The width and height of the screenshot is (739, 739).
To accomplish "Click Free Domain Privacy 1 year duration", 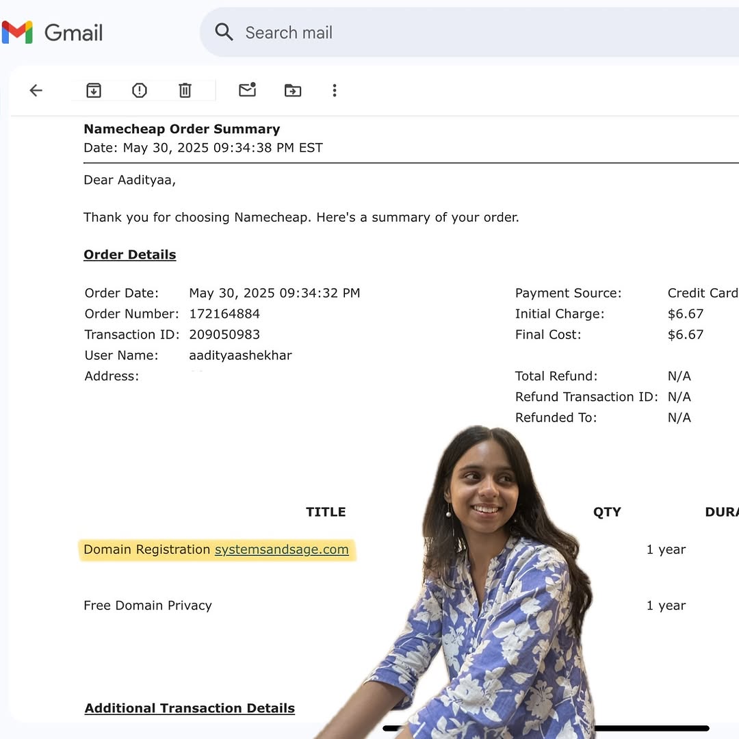I will 666,606.
